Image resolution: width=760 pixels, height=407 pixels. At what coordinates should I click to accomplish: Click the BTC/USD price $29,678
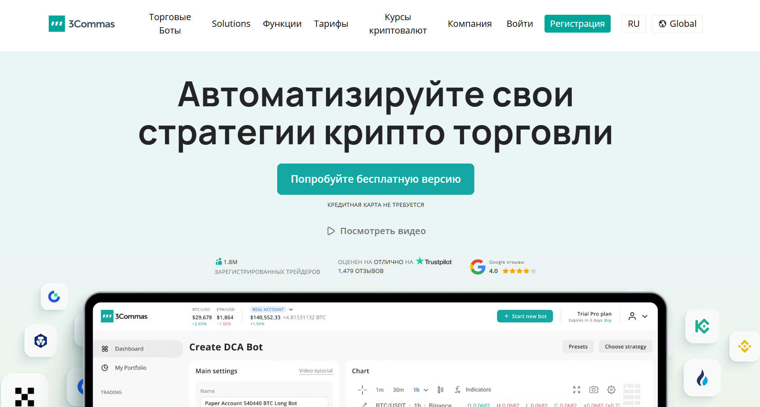202,318
